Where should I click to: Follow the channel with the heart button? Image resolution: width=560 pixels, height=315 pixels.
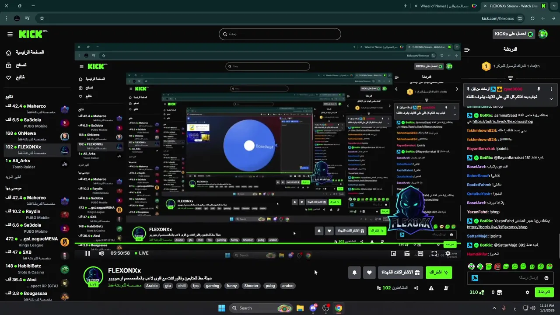369,273
